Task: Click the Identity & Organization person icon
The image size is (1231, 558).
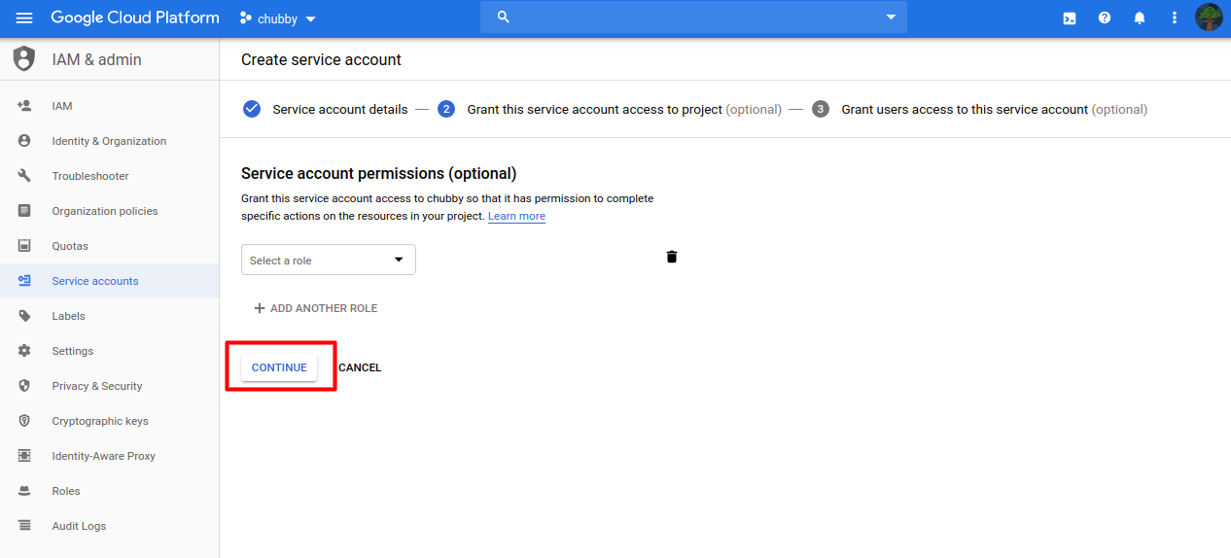Action: pos(24,141)
